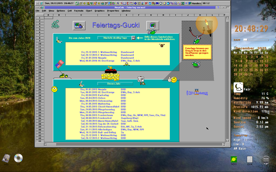The height and width of the screenshot is (172, 276).
Task: Open the Properties menu
Action: coord(113,11)
